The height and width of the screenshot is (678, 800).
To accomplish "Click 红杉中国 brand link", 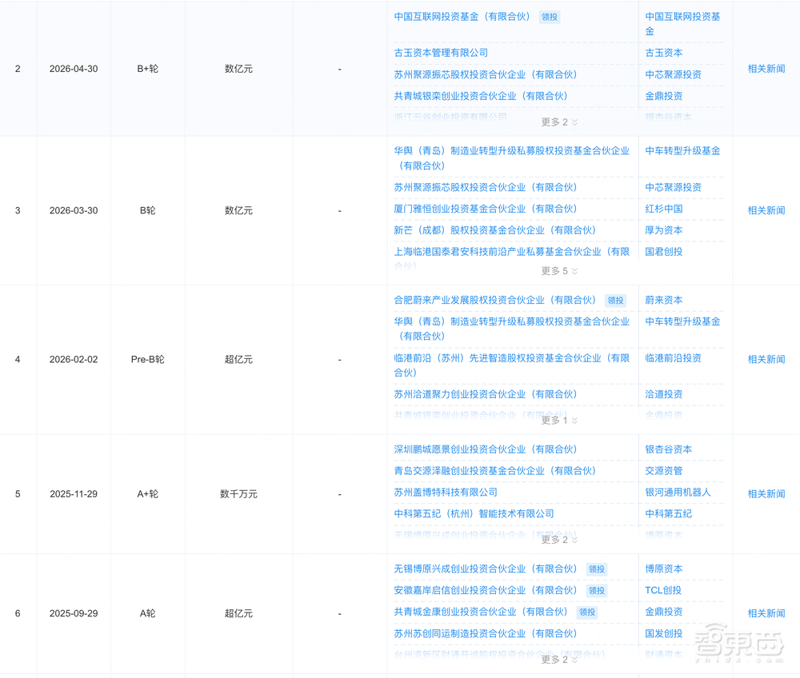I will (664, 209).
